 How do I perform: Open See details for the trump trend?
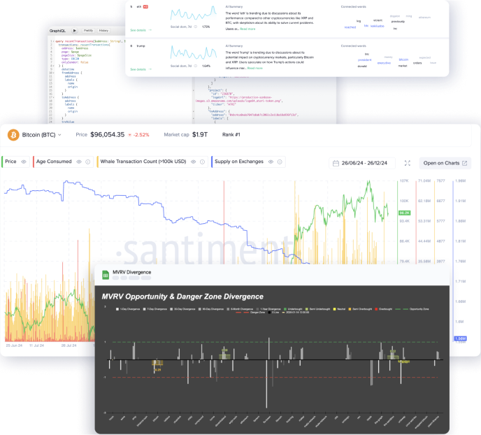pos(141,69)
